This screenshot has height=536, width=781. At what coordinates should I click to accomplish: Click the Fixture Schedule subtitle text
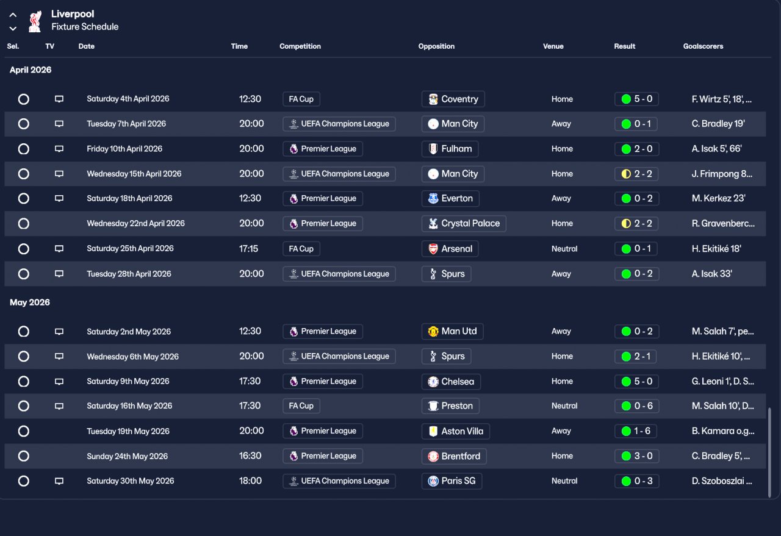[85, 27]
